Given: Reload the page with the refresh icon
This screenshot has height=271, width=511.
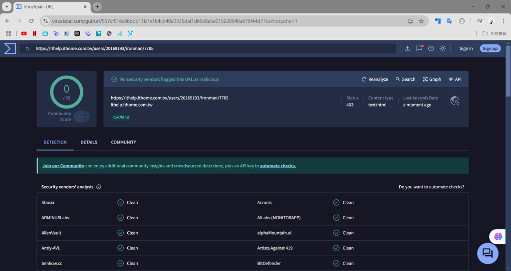Looking at the screenshot, I should (x=31, y=21).
